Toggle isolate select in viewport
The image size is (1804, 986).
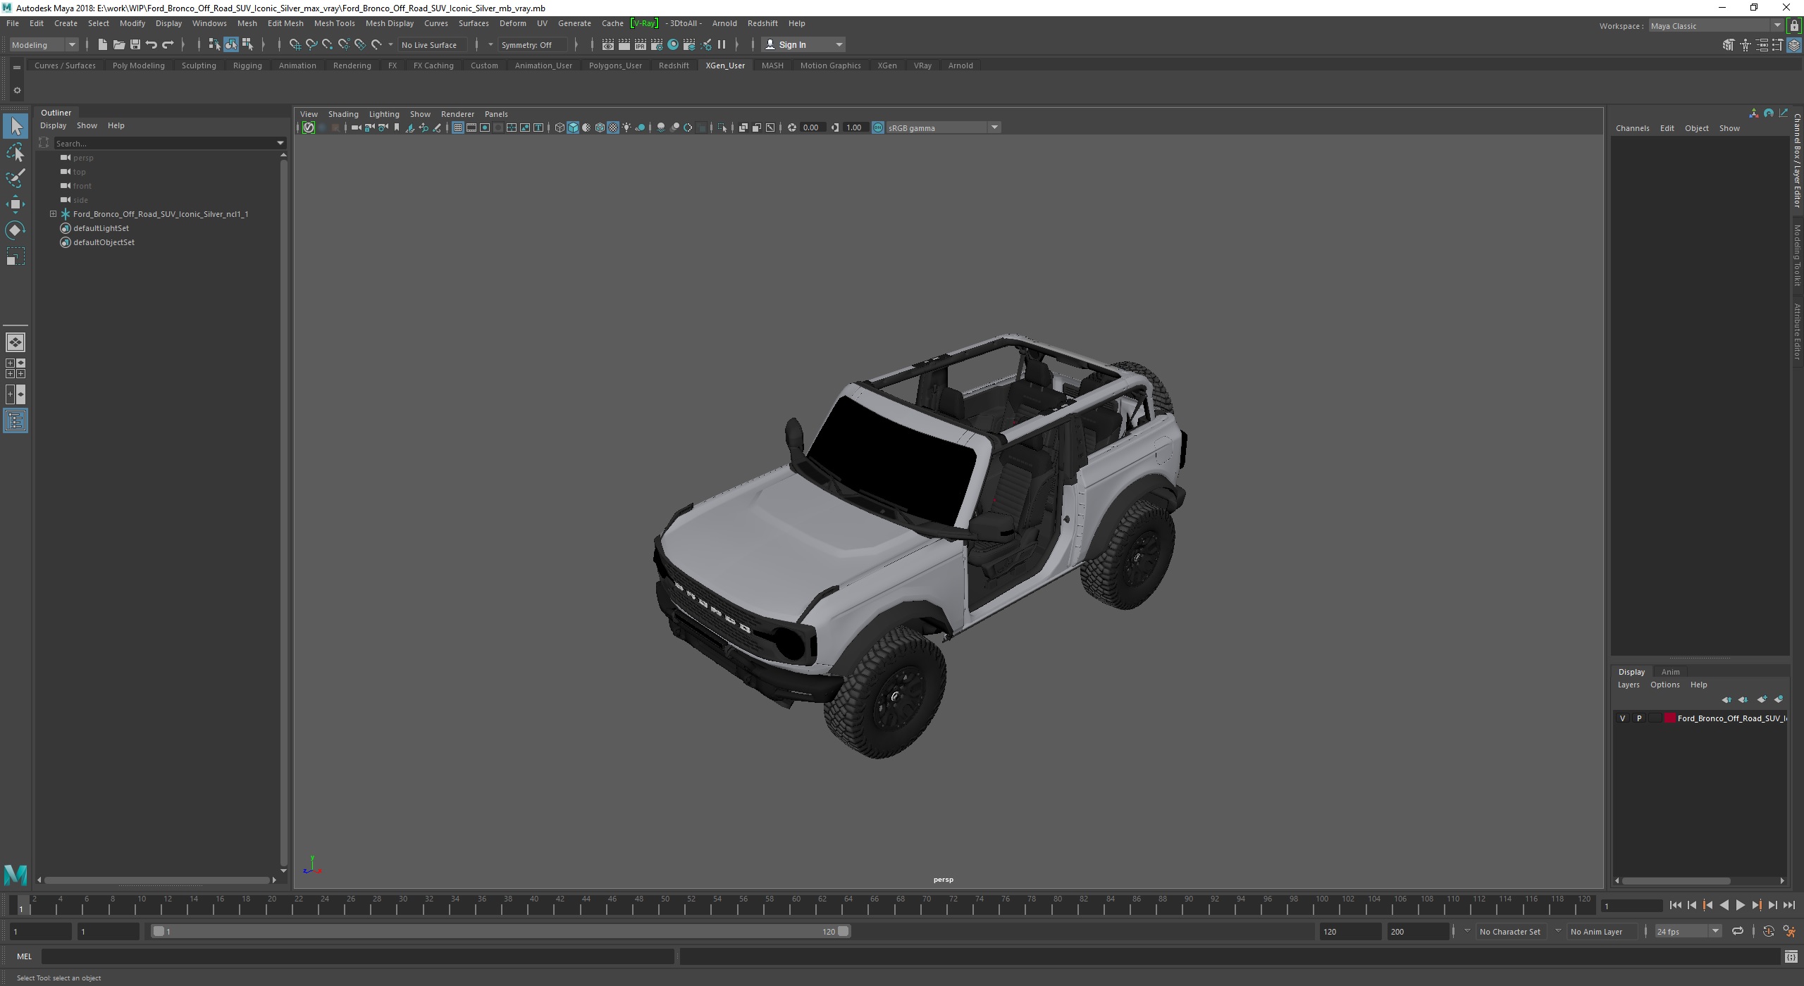[x=722, y=127]
